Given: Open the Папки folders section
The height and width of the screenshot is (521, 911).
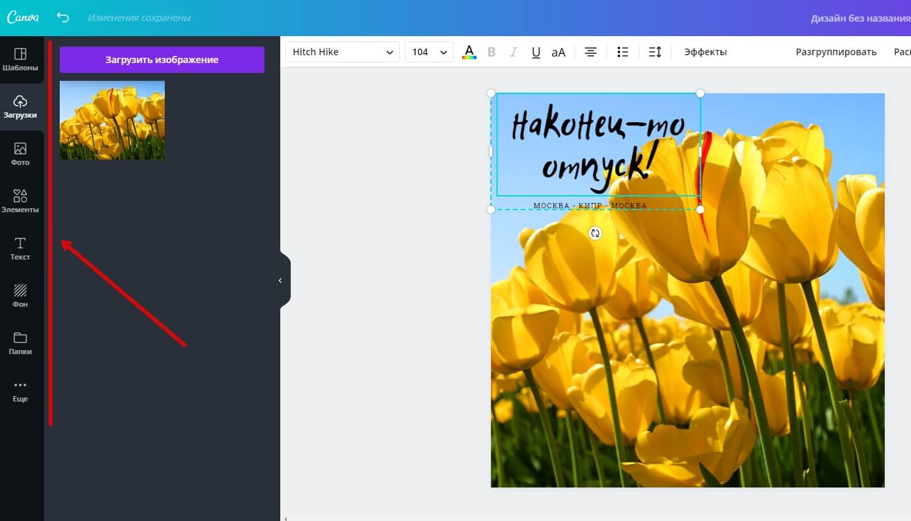Looking at the screenshot, I should 20,344.
